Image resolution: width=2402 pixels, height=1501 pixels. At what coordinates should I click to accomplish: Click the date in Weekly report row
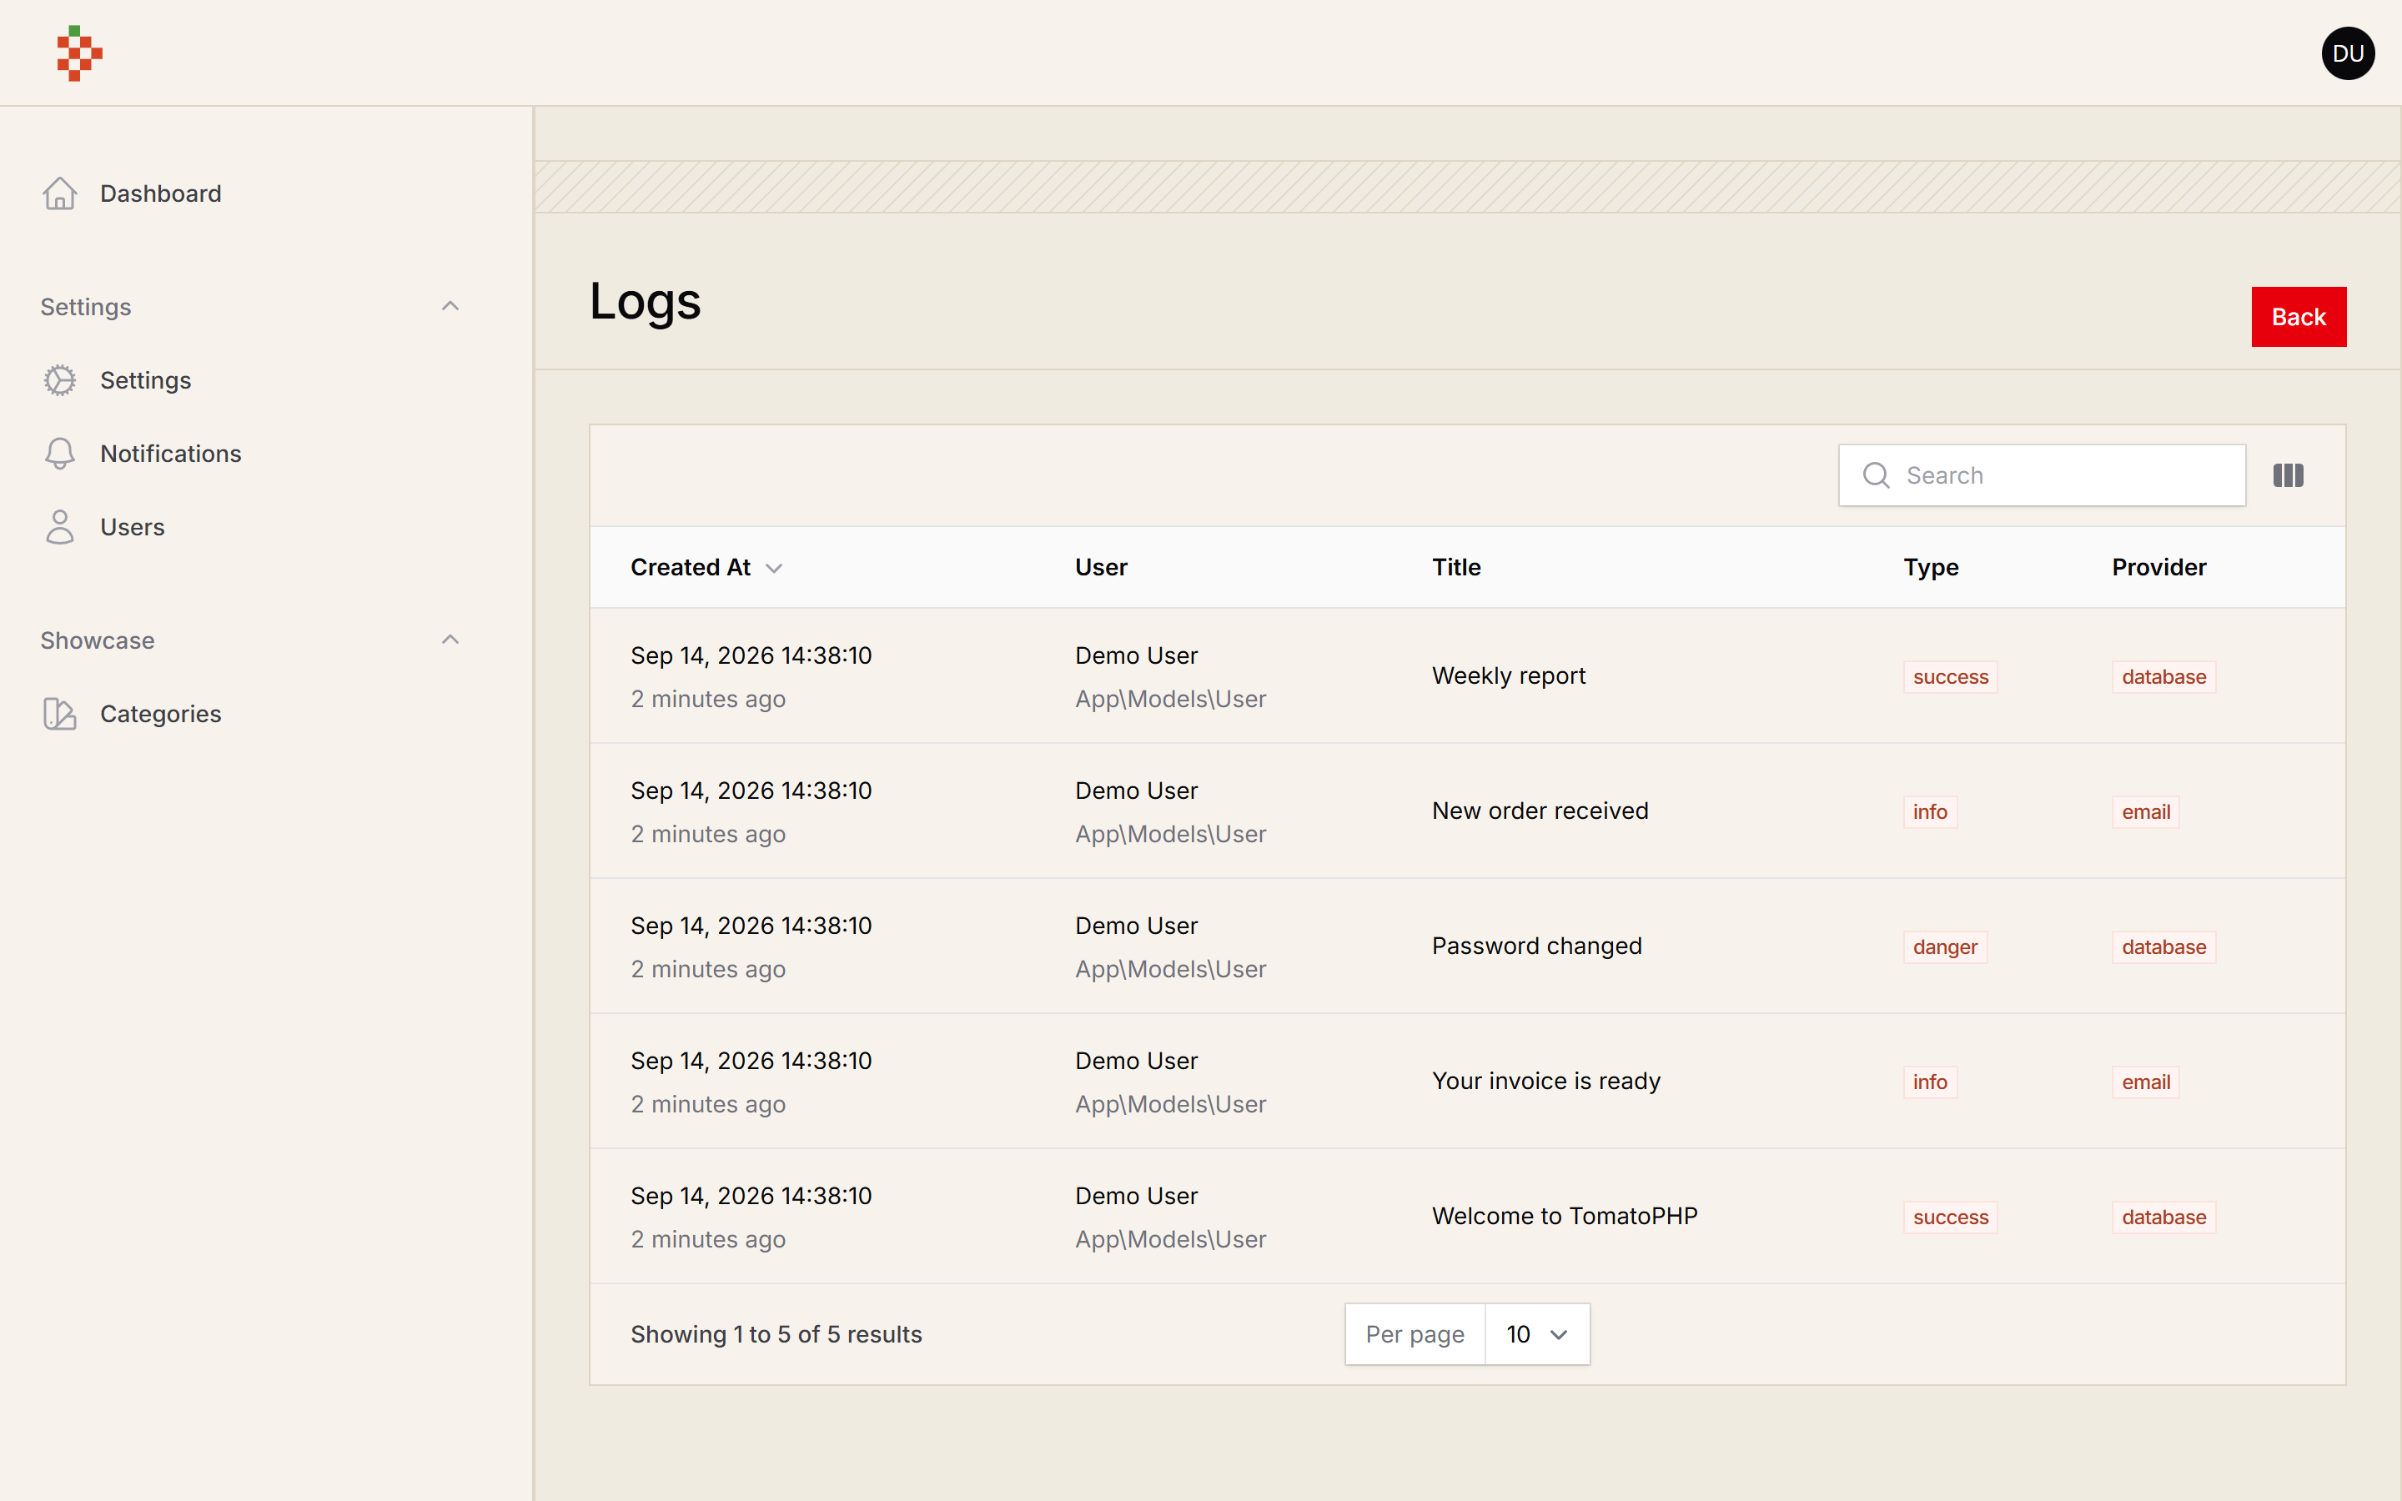[x=751, y=655]
